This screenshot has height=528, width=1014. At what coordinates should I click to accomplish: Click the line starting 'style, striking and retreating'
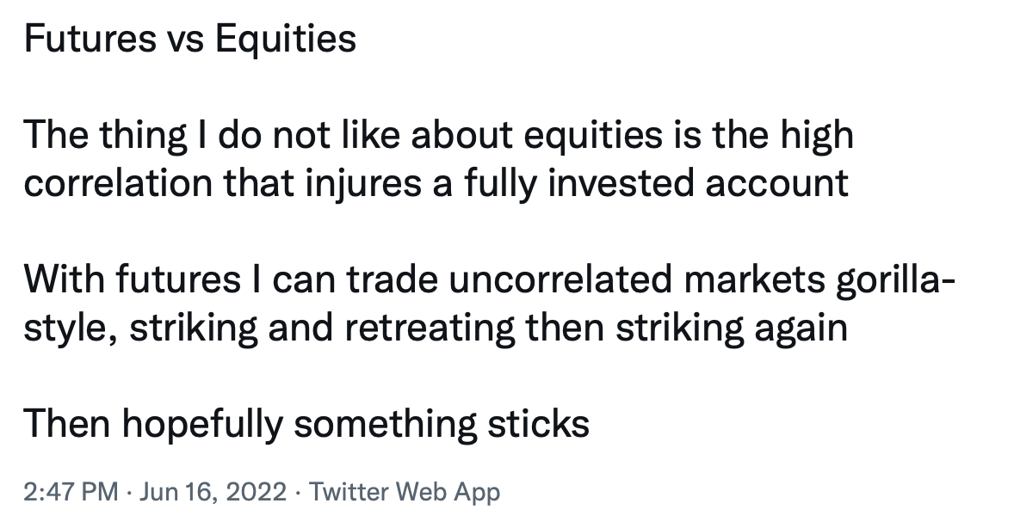point(436,328)
